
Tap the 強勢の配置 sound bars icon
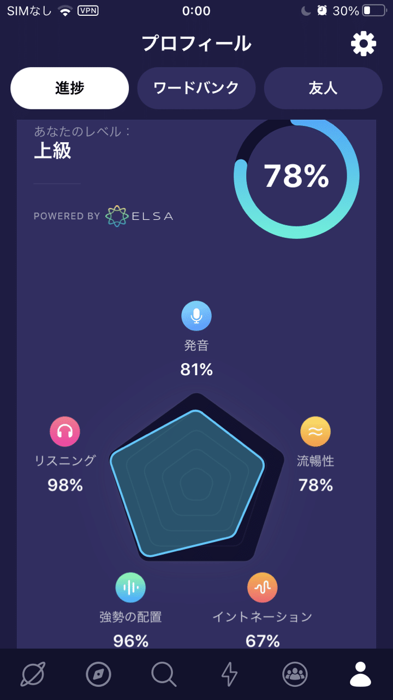pos(130,588)
